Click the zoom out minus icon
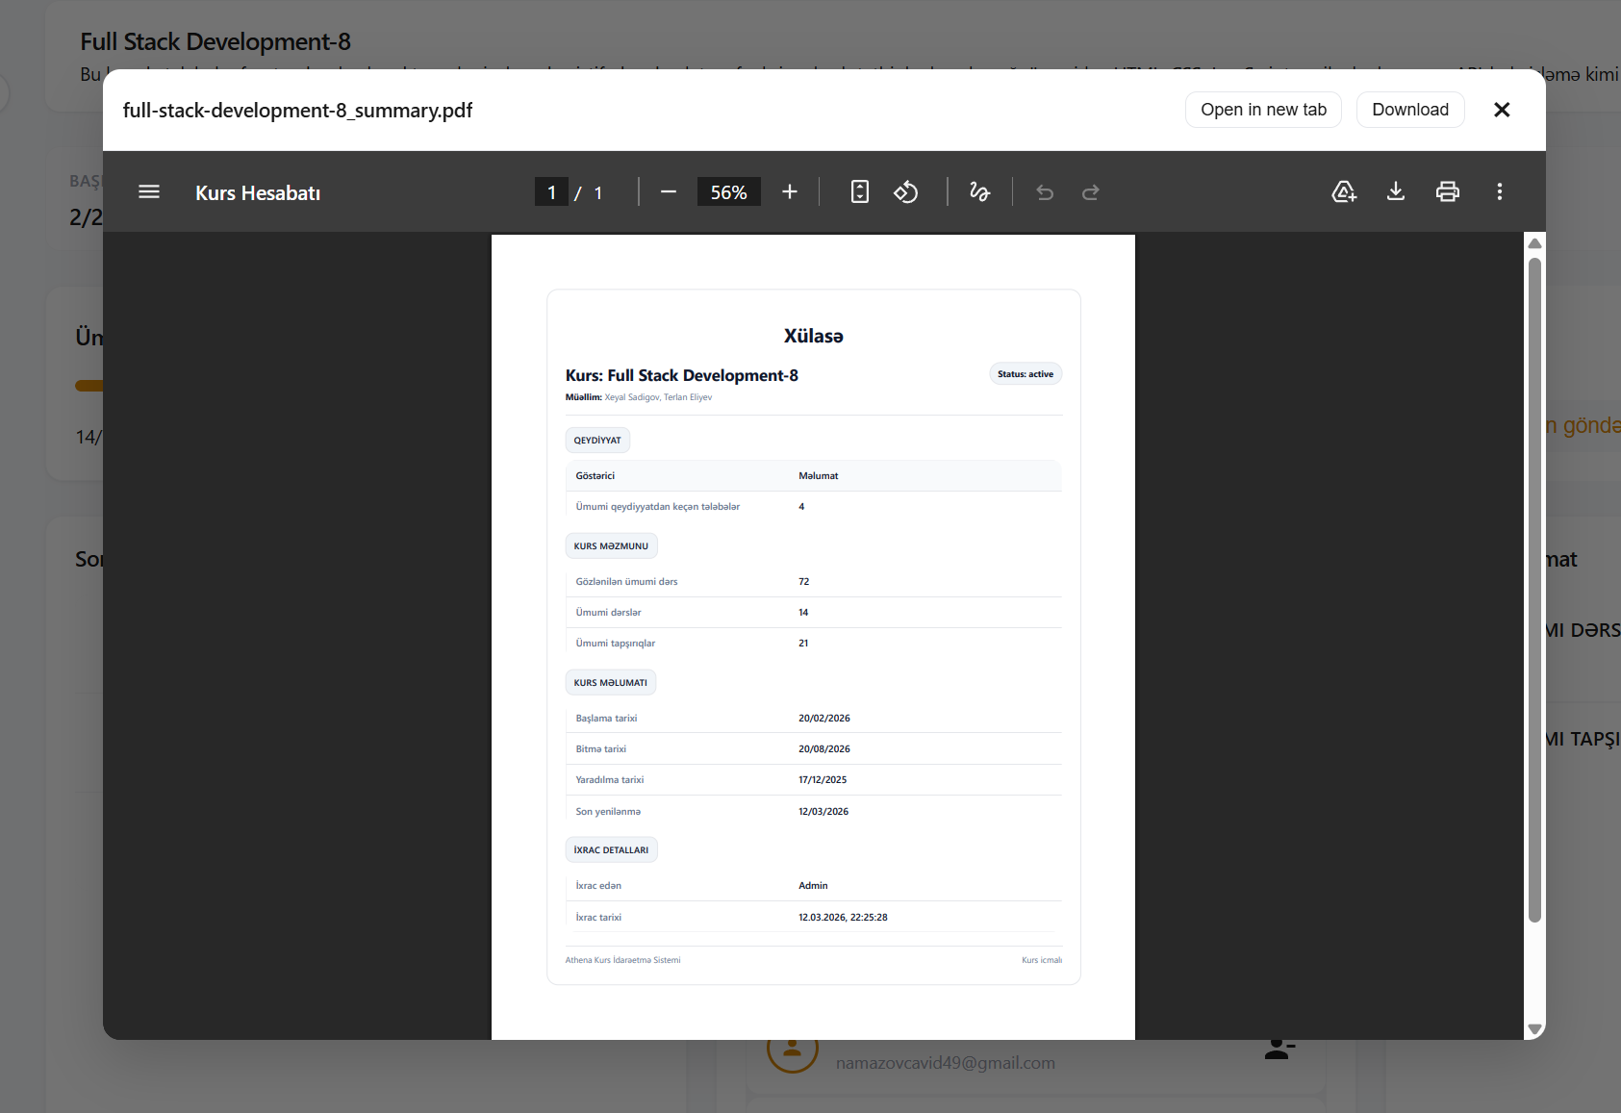Image resolution: width=1621 pixels, height=1113 pixels. [669, 192]
